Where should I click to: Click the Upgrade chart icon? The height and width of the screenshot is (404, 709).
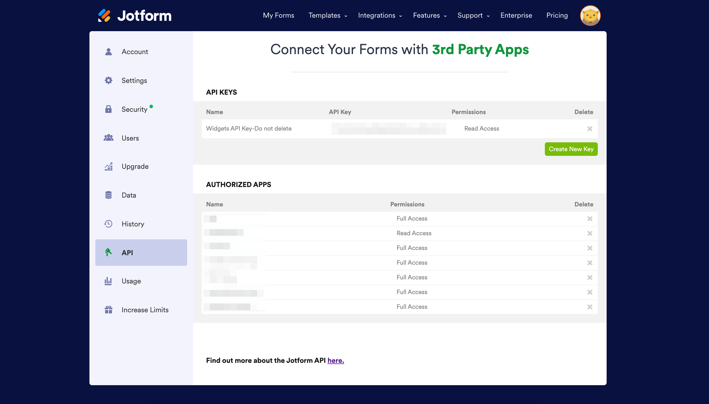tap(108, 166)
